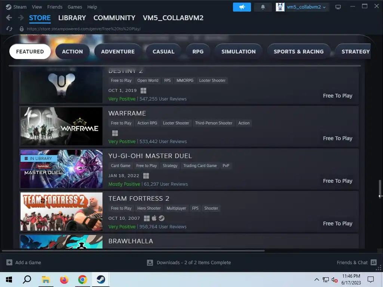
Task: Click the SteamOS icon on Team Fortress 2
Action: (x=162, y=218)
